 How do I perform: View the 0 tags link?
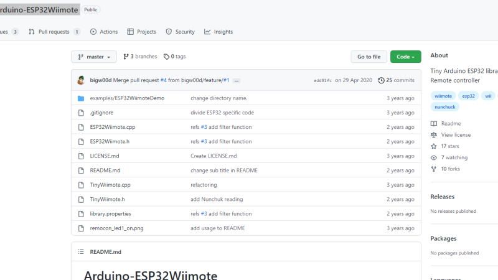[x=175, y=57]
